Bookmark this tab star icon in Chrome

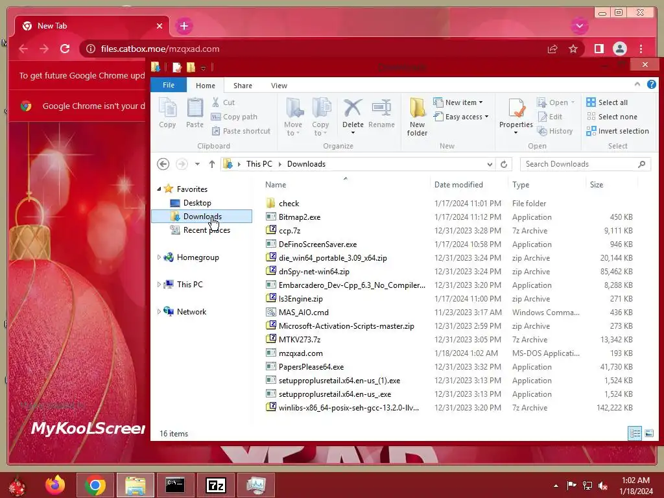[573, 49]
